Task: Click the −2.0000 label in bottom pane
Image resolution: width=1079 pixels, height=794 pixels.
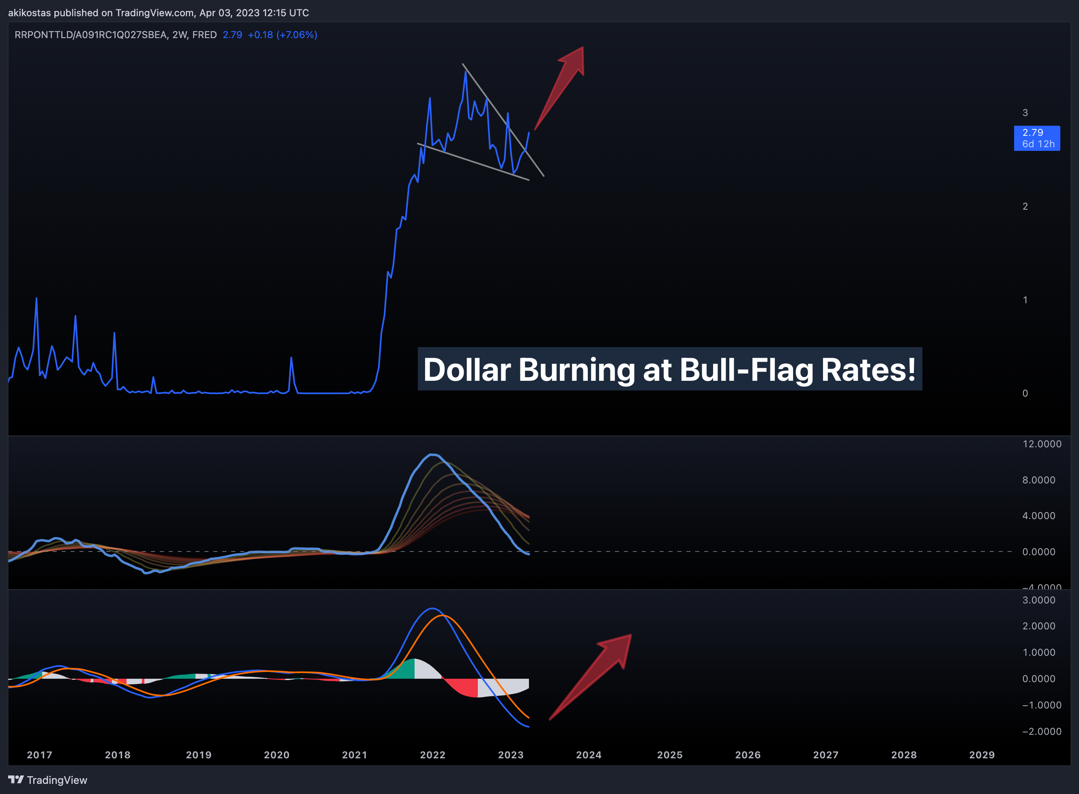Action: pyautogui.click(x=1042, y=731)
